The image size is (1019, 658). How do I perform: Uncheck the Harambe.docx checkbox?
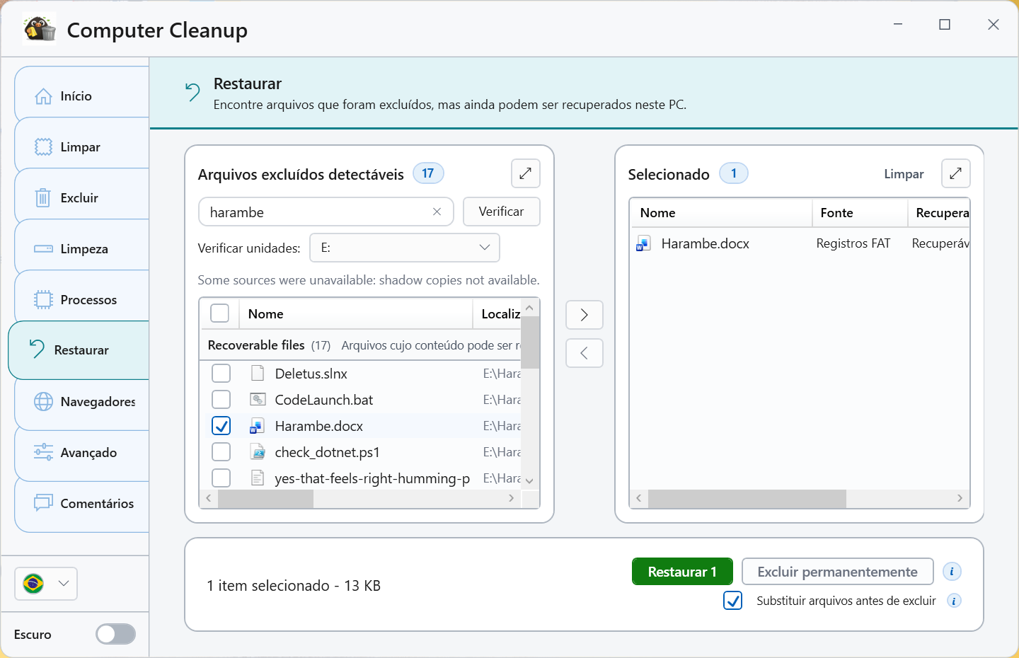[x=221, y=426]
